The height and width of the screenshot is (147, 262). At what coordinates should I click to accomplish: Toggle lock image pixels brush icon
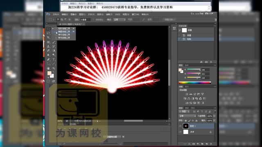pyautogui.click(x=189, y=120)
